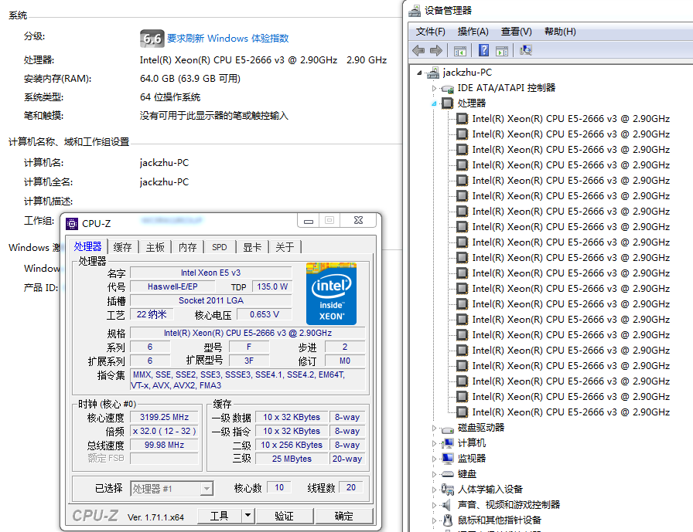Click the Haswell-E/EP codename field

coord(172,286)
